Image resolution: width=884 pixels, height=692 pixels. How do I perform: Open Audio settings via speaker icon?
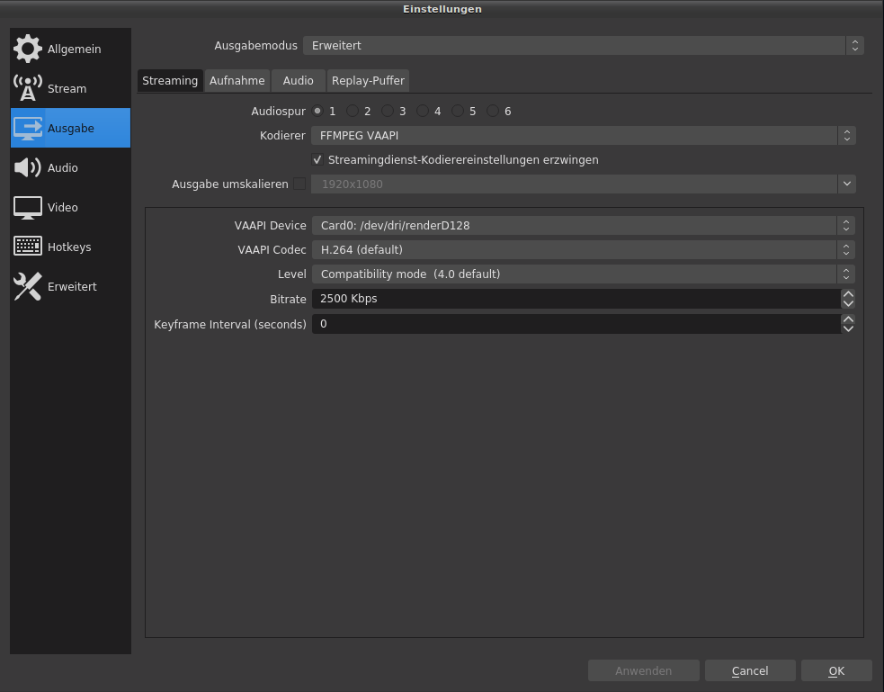(x=28, y=167)
